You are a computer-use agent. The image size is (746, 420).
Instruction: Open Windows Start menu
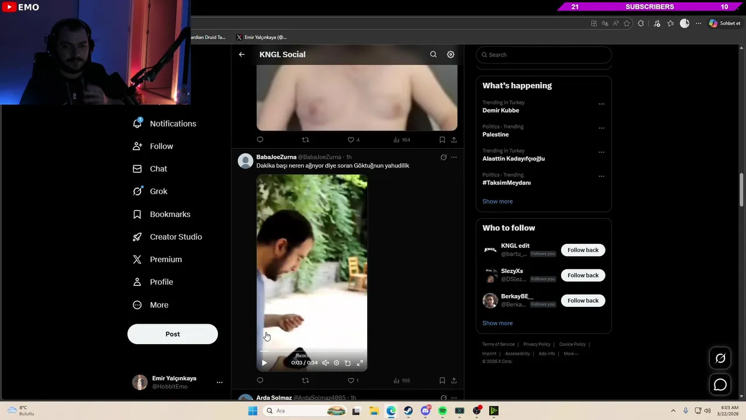[x=252, y=411]
